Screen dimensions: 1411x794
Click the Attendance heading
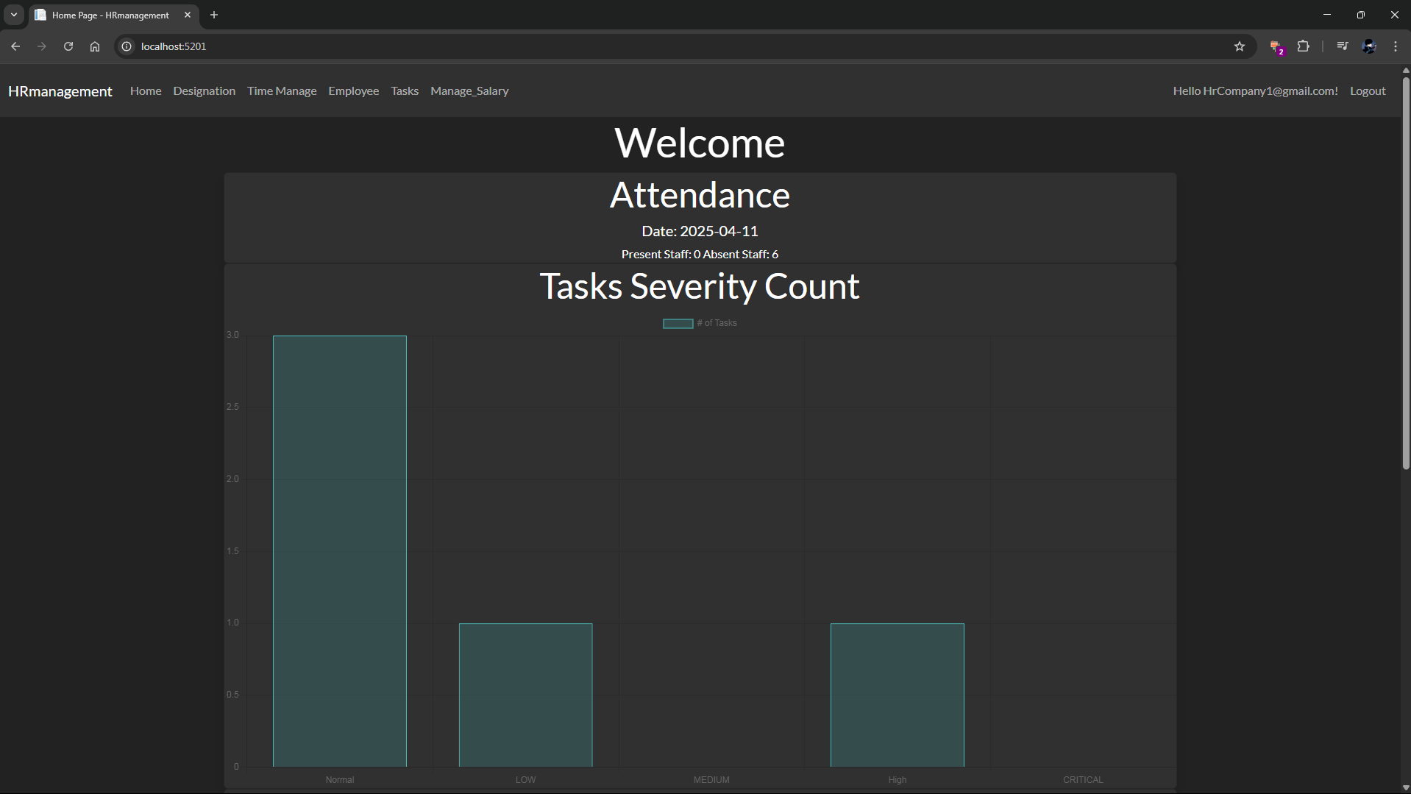tap(700, 195)
